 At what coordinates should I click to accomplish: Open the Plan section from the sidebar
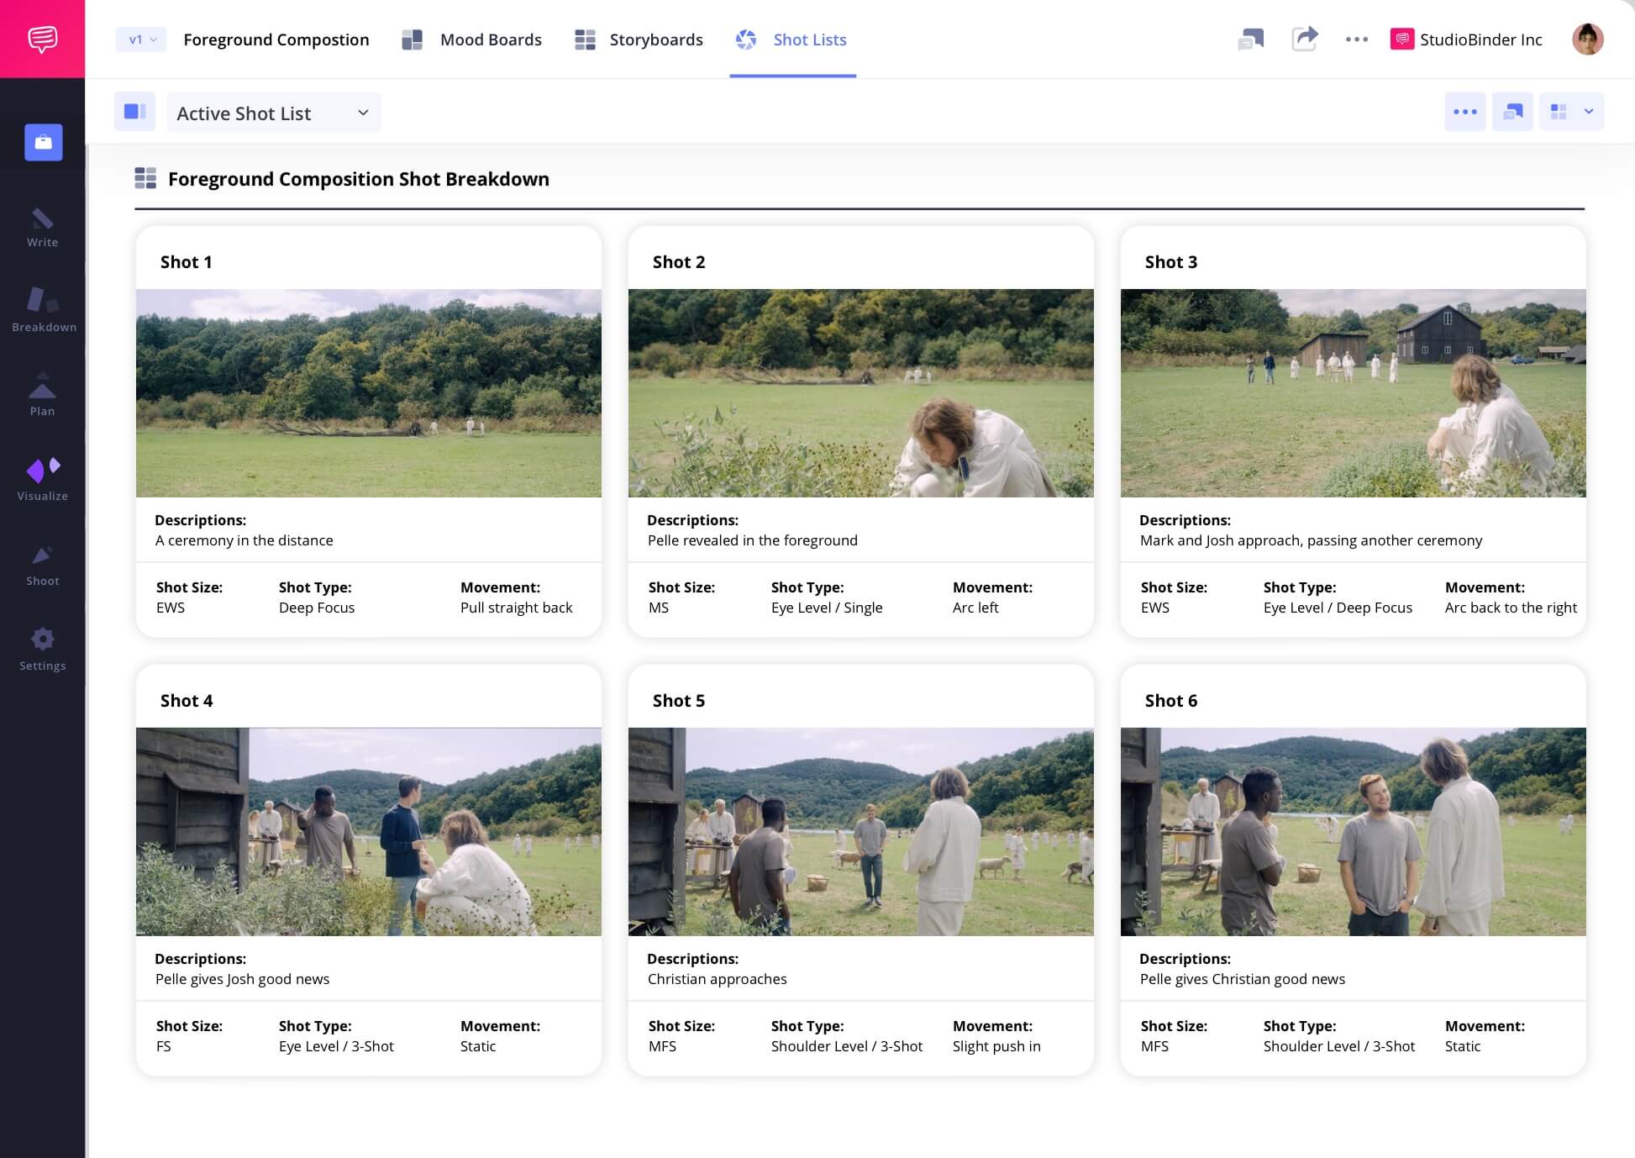coord(42,393)
